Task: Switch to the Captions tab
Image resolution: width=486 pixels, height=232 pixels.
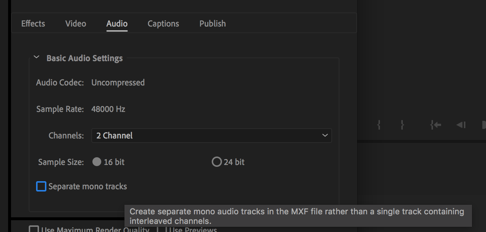Action: [x=163, y=23]
